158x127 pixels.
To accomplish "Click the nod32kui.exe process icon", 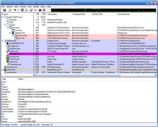I will 8,48.
